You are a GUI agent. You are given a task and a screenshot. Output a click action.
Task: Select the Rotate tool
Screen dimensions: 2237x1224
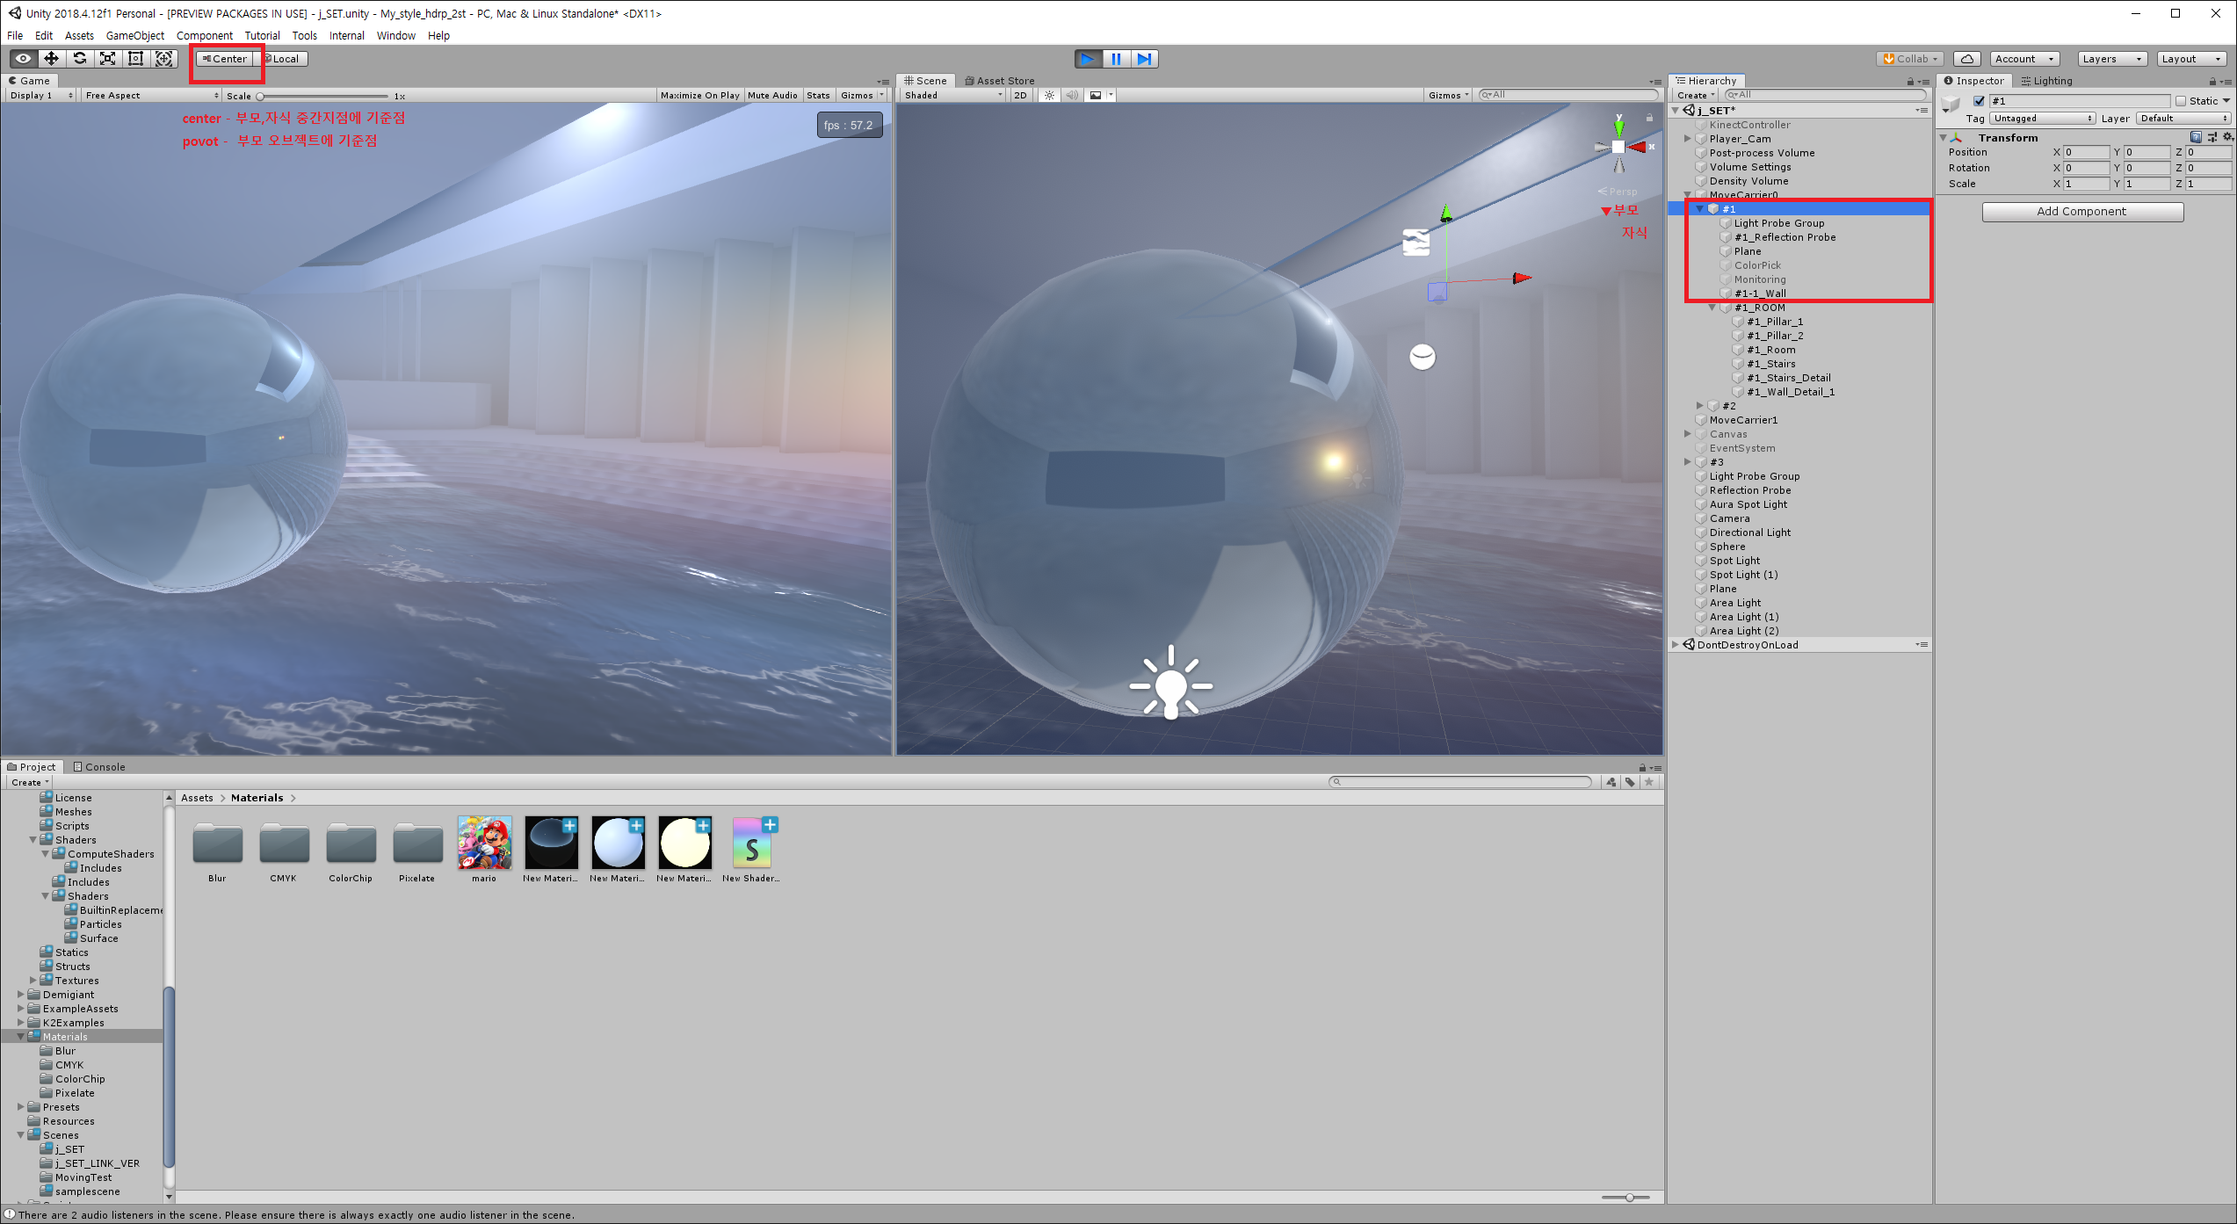[x=80, y=59]
